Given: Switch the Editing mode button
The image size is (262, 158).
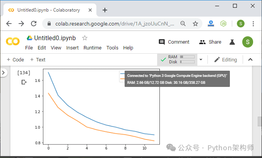Looking at the screenshot, I should click(225, 60).
